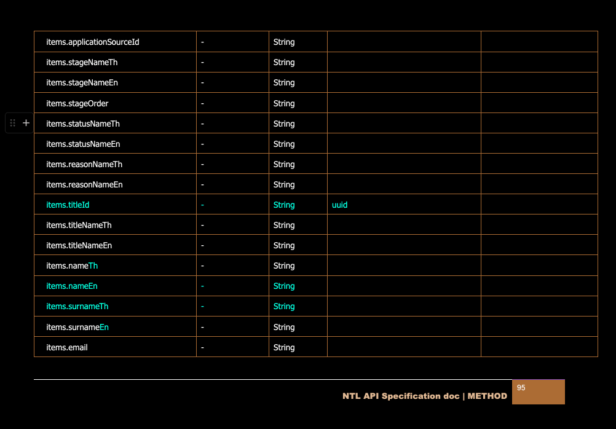Click the items.nameTh cell
The image size is (616, 429).
click(x=72, y=266)
